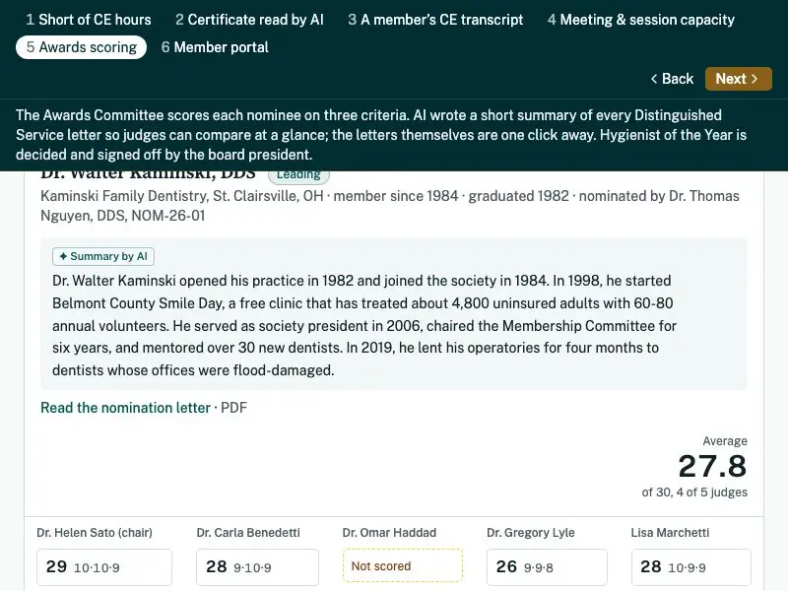Click the Next button

click(738, 79)
